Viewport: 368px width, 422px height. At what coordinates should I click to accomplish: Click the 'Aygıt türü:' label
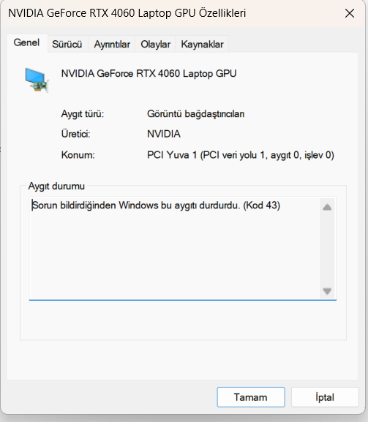pyautogui.click(x=83, y=114)
